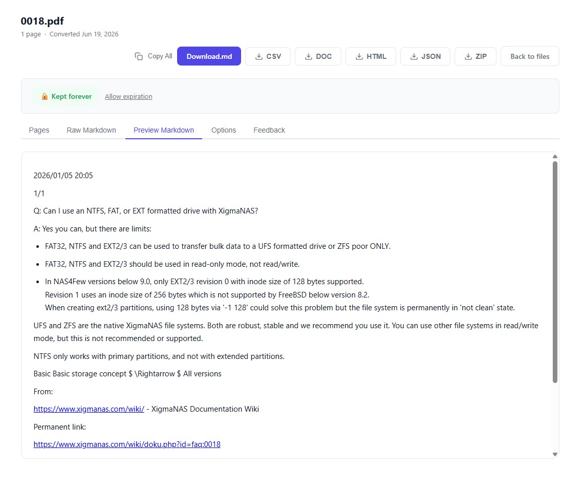Click the JSON download arrow icon

414,56
